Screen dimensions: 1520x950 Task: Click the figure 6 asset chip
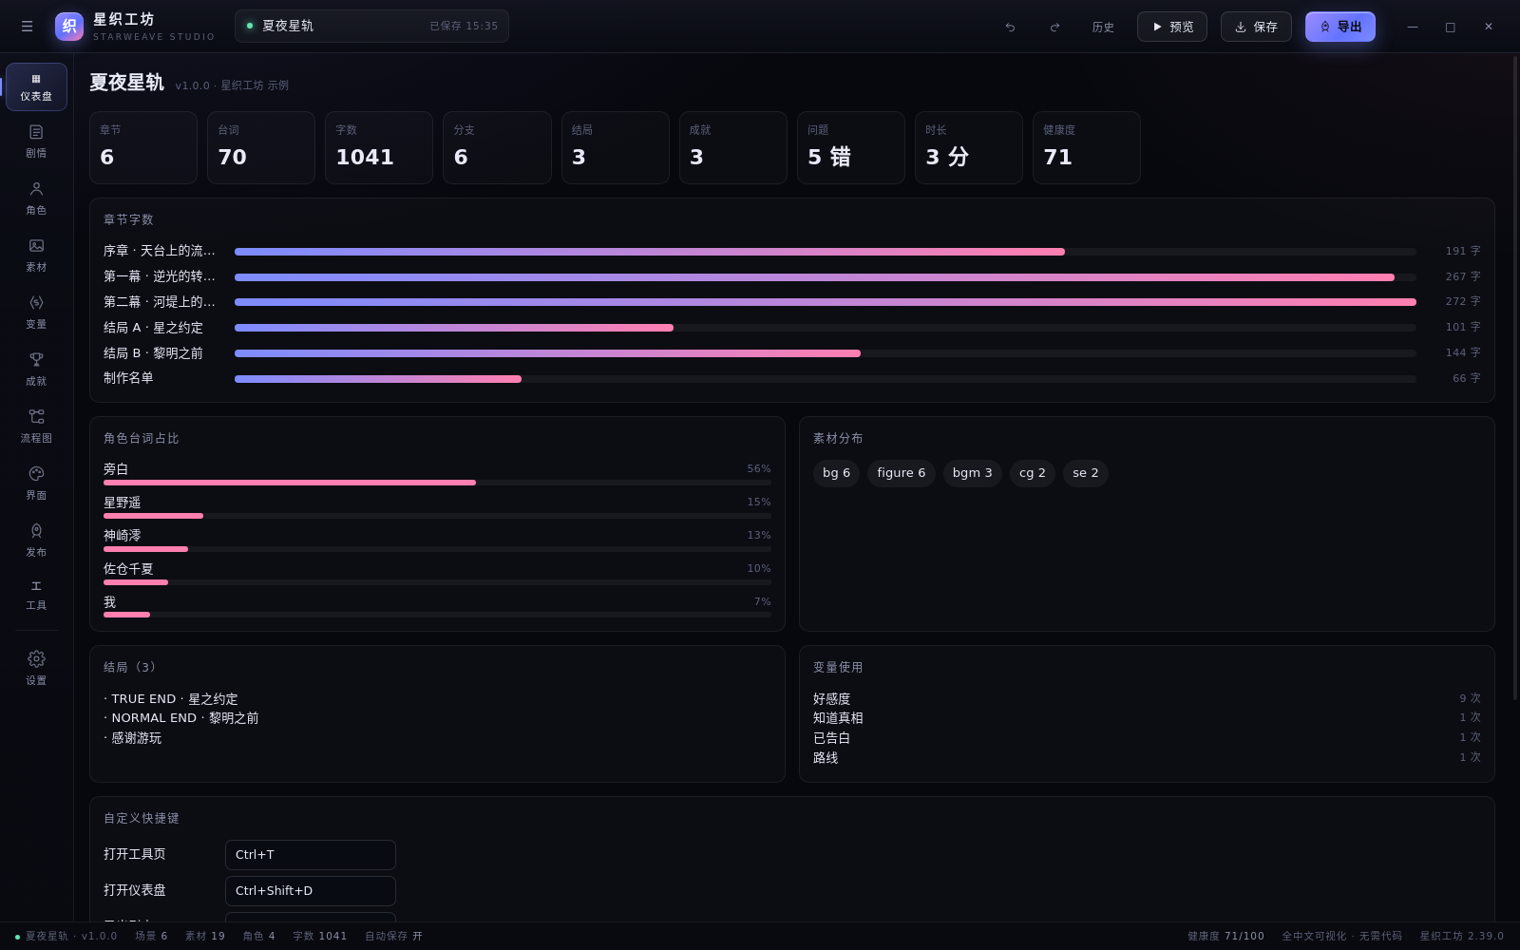(x=901, y=473)
